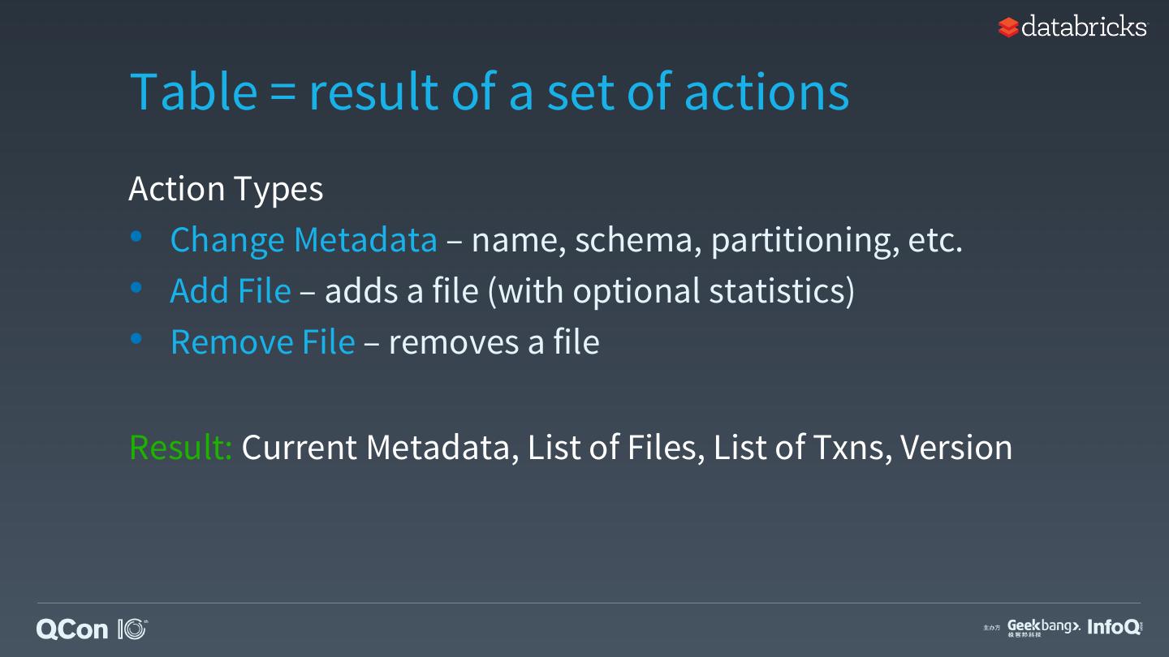Click the slide title "Table = result of a set of actions"

pos(489,91)
